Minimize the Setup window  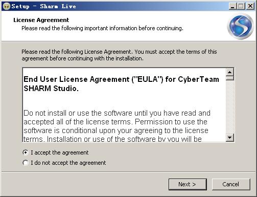coord(232,6)
